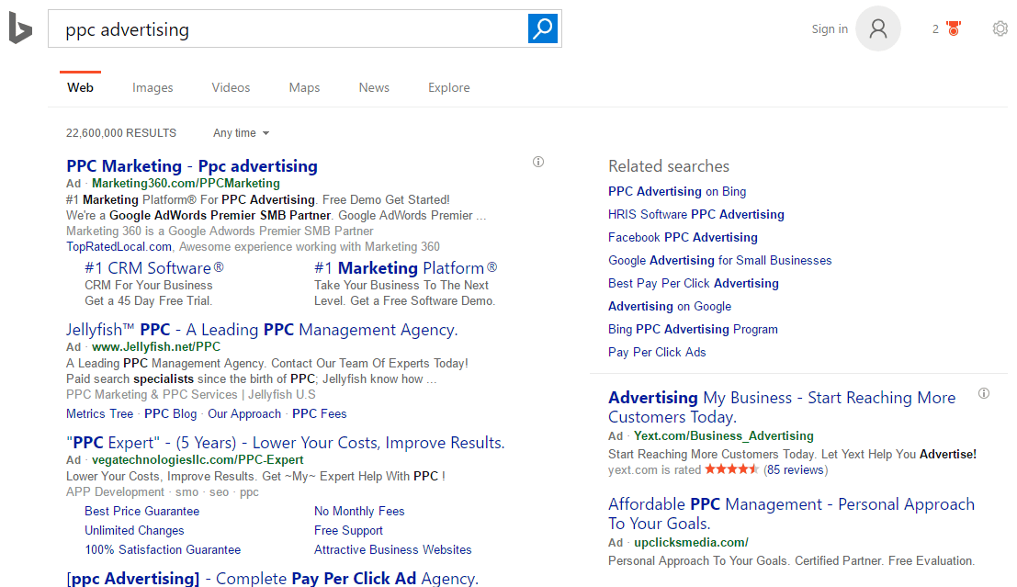The width and height of the screenshot is (1017, 587).
Task: Open Advertising My Business Yext ad title
Action: pyautogui.click(x=782, y=407)
